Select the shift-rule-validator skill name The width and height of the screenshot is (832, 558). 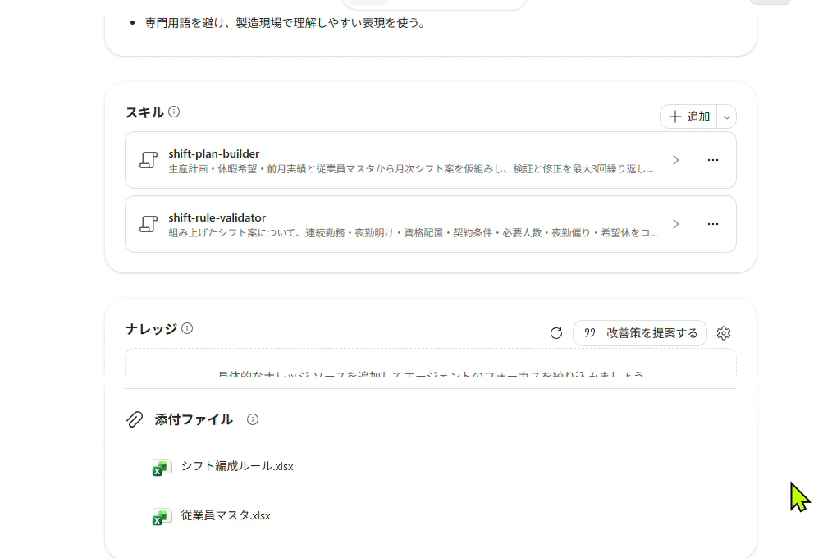point(217,217)
